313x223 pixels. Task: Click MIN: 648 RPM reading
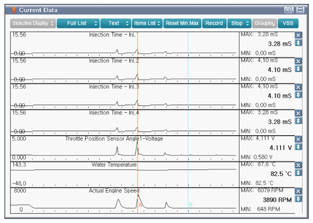coord(260,209)
